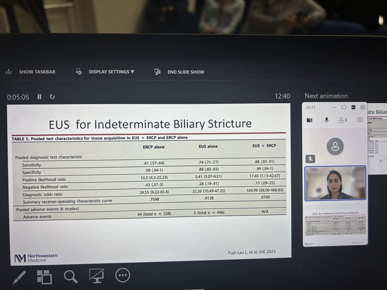
Task: Open the see all slides grid
Action: point(45,277)
